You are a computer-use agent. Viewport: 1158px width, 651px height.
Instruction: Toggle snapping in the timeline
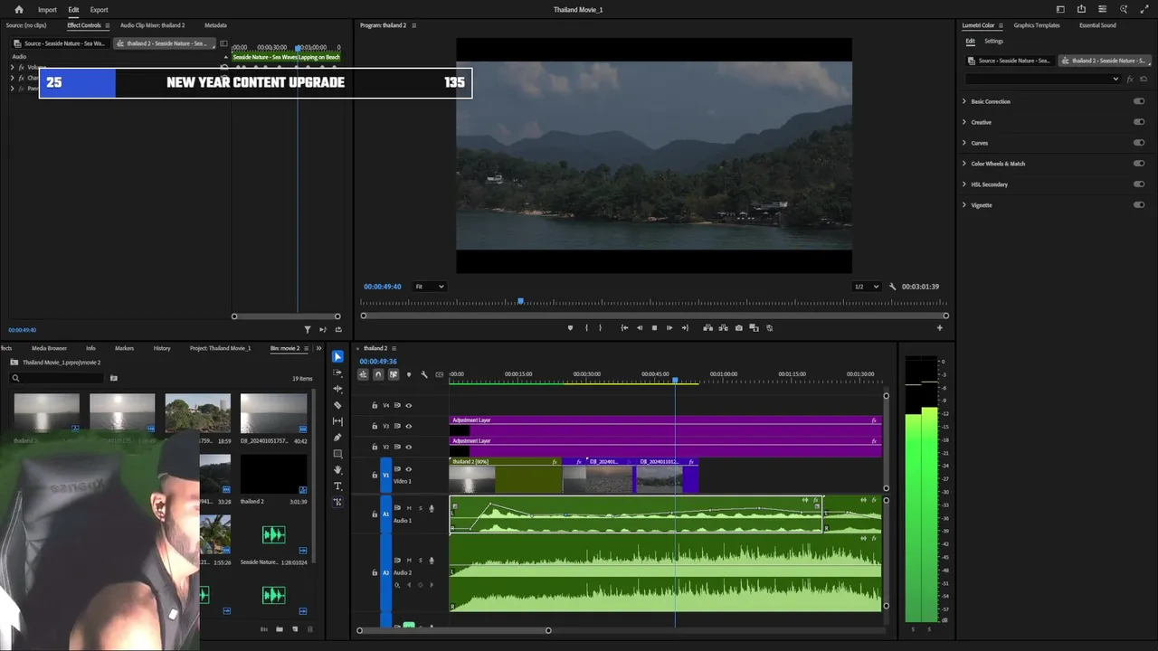point(378,374)
